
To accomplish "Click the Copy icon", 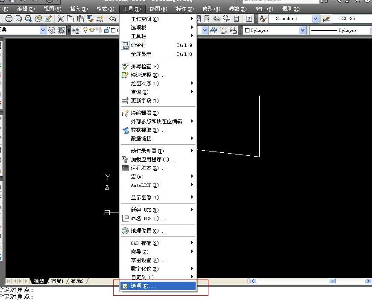I will coord(70,18).
